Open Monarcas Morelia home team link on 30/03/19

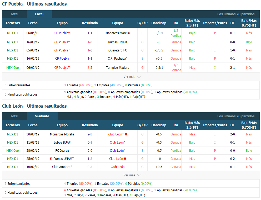62,134
